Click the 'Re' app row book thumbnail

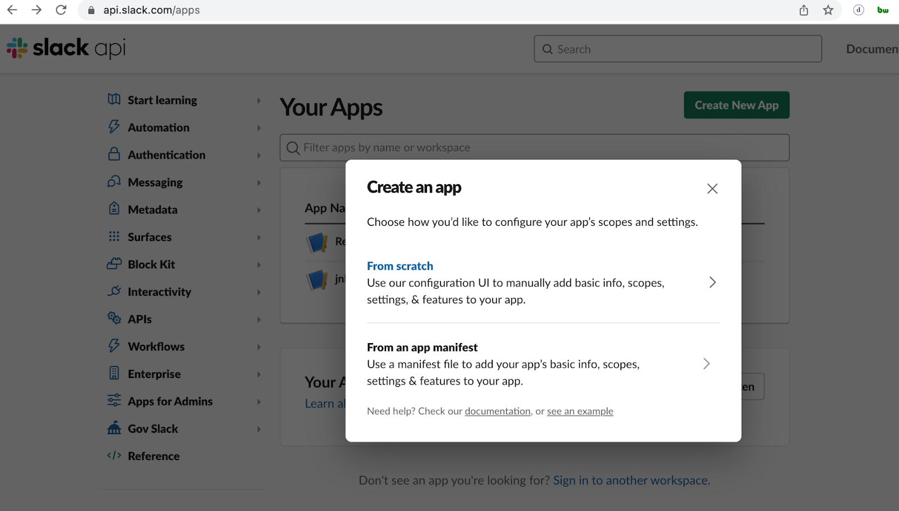point(317,243)
